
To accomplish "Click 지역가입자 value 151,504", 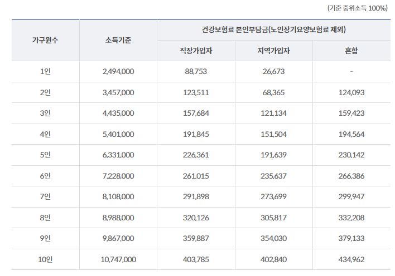I will tap(273, 134).
